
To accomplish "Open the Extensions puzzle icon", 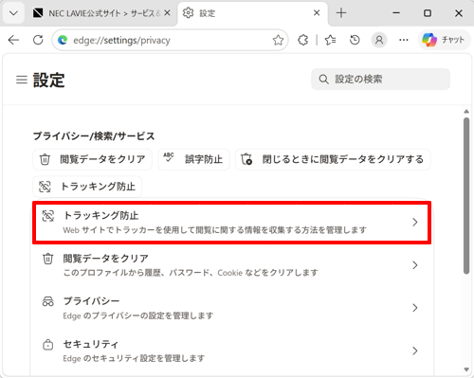I will click(x=302, y=40).
